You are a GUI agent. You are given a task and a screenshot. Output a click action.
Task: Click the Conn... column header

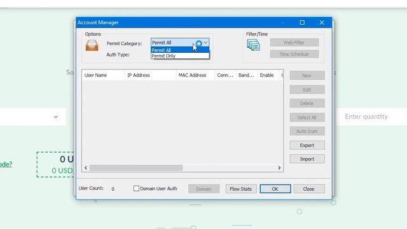225,75
